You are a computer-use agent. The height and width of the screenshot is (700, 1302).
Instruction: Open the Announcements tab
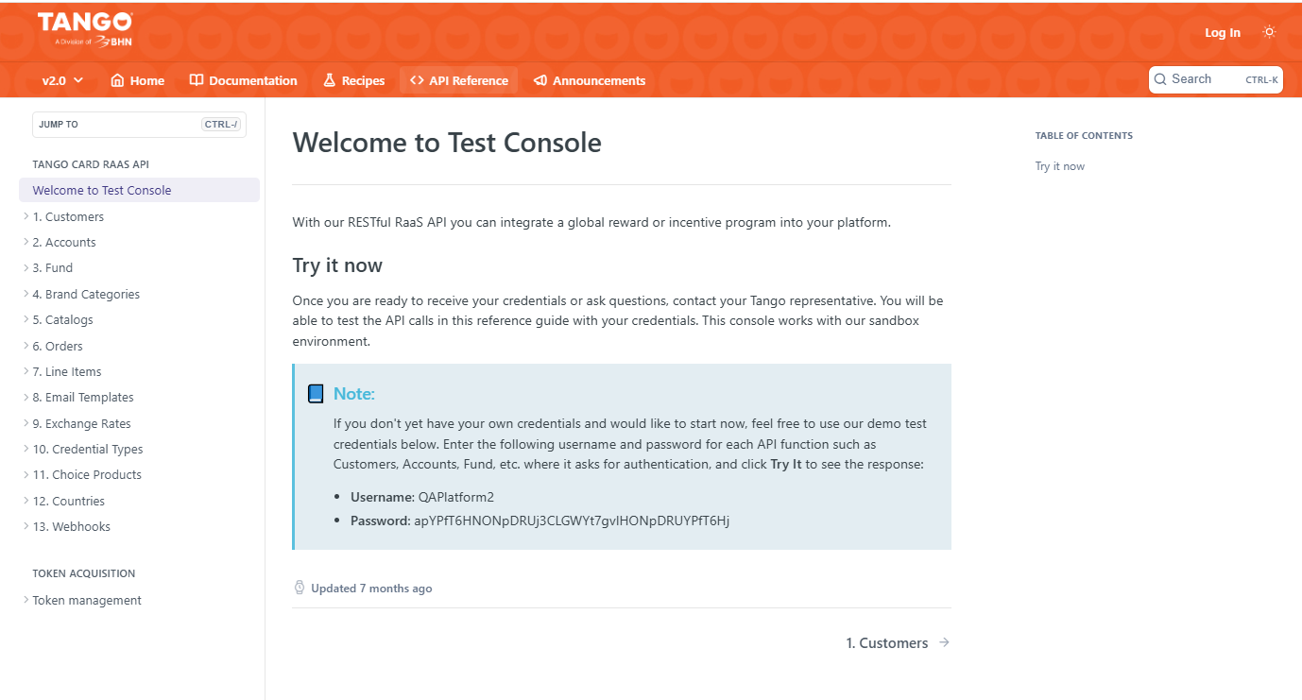(590, 80)
